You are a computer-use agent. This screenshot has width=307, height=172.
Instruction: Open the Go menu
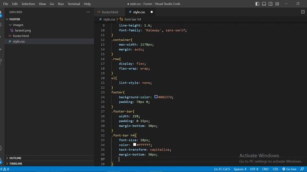(52, 4)
